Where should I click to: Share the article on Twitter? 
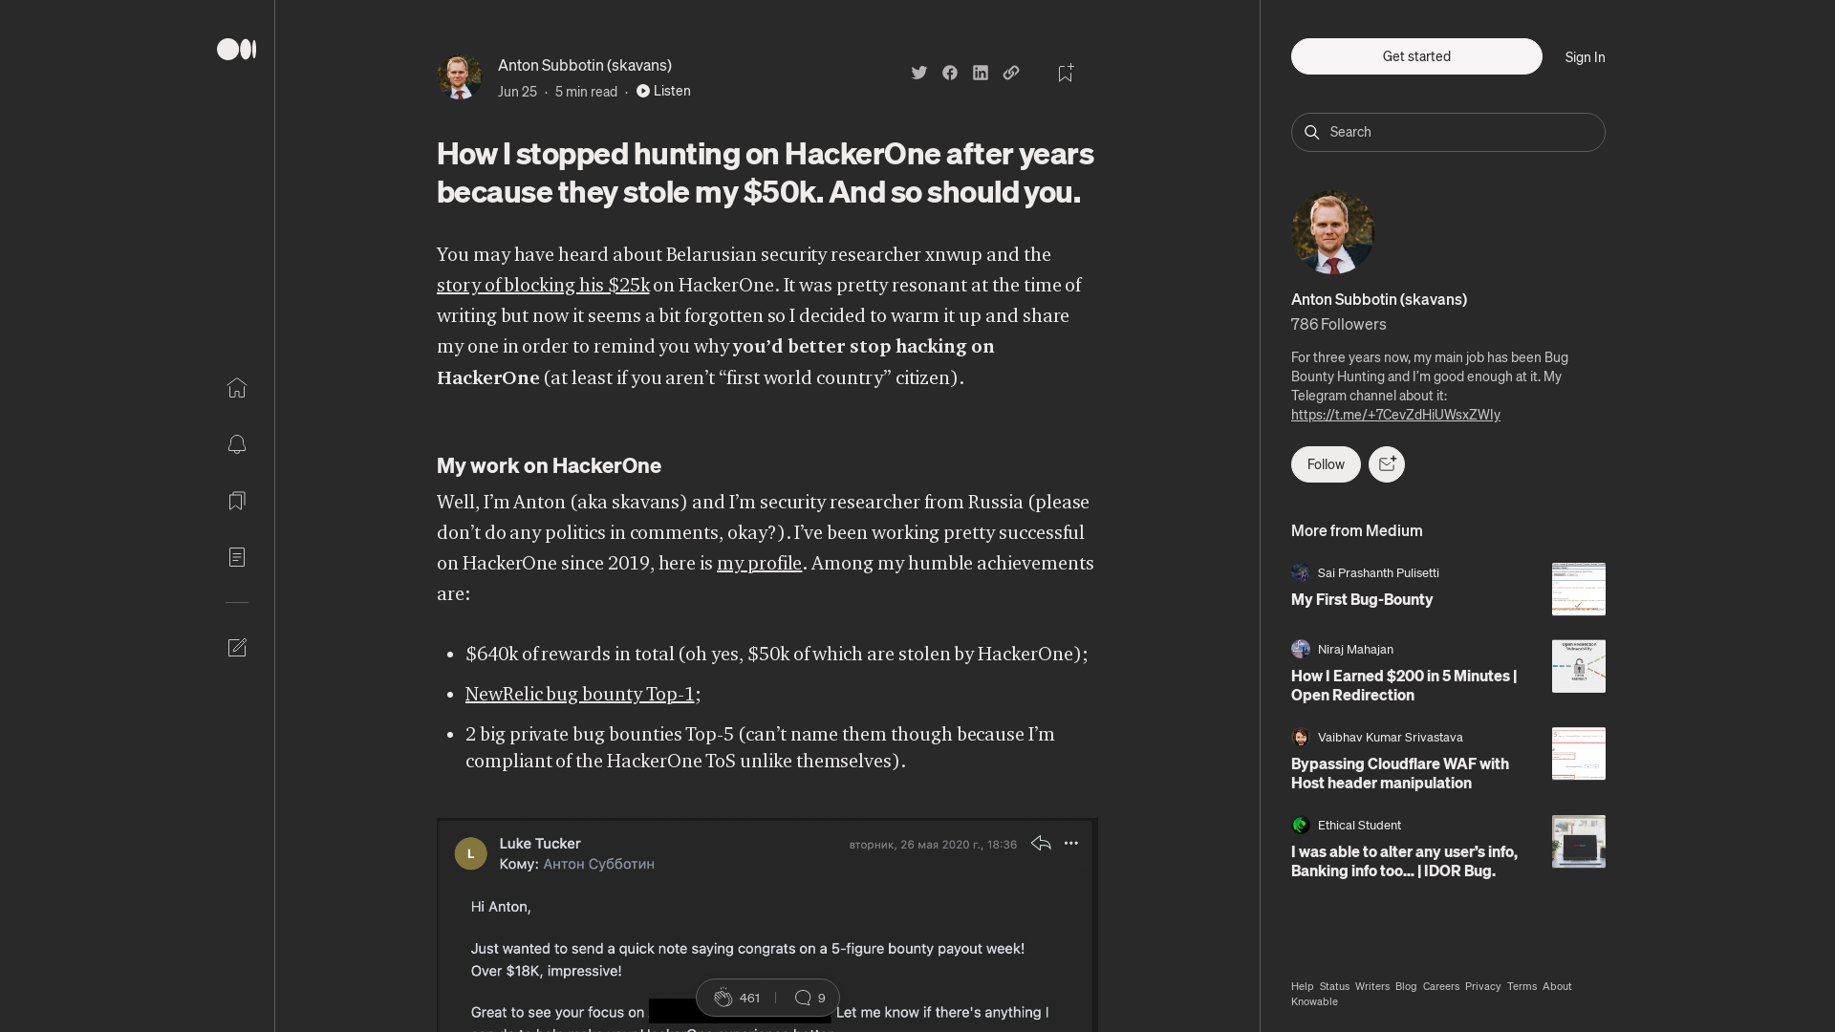click(x=918, y=73)
